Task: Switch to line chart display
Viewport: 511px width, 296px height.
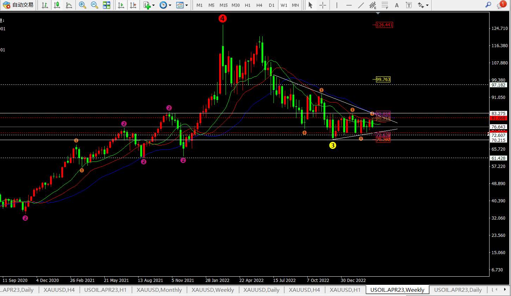Action: 69,5
